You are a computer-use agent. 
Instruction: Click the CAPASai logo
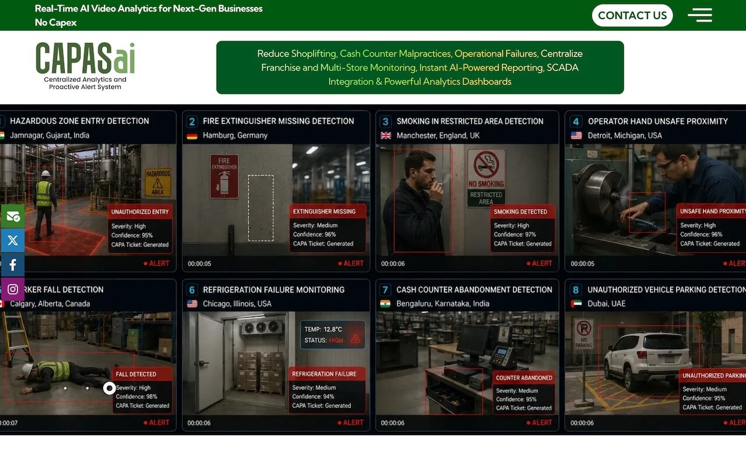coord(85,66)
